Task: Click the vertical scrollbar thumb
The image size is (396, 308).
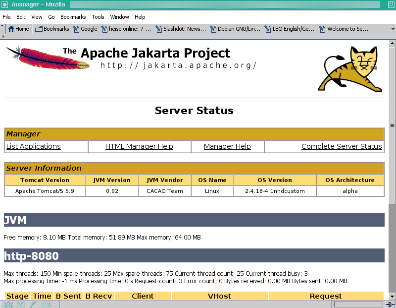Action: pos(392,125)
